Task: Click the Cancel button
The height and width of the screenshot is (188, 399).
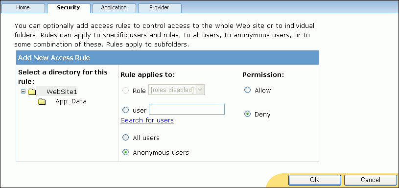Action: tap(371, 180)
